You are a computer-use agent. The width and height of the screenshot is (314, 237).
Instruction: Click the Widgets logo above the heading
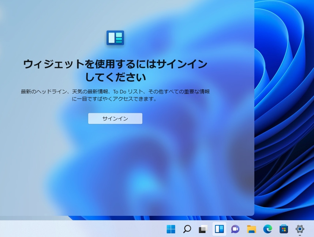coord(115,38)
